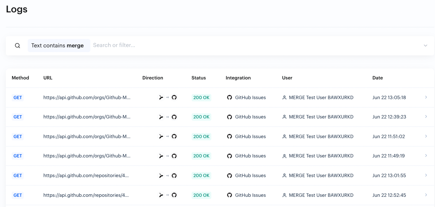Viewport: 435px width, 207px height.
Task: Expand log entry dated Jun 22 13:05:18
Action: 426,97
